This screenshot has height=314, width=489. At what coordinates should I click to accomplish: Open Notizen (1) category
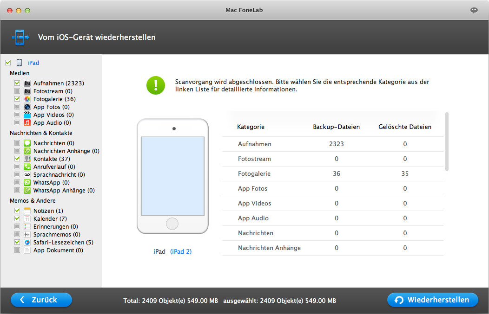click(48, 211)
